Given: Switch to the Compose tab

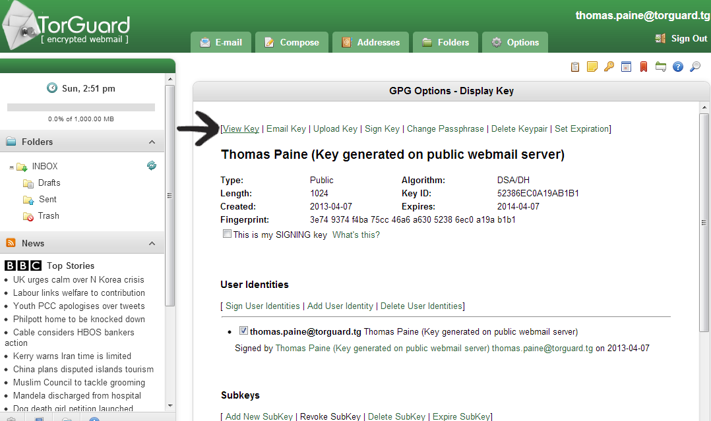Looking at the screenshot, I should coord(291,42).
